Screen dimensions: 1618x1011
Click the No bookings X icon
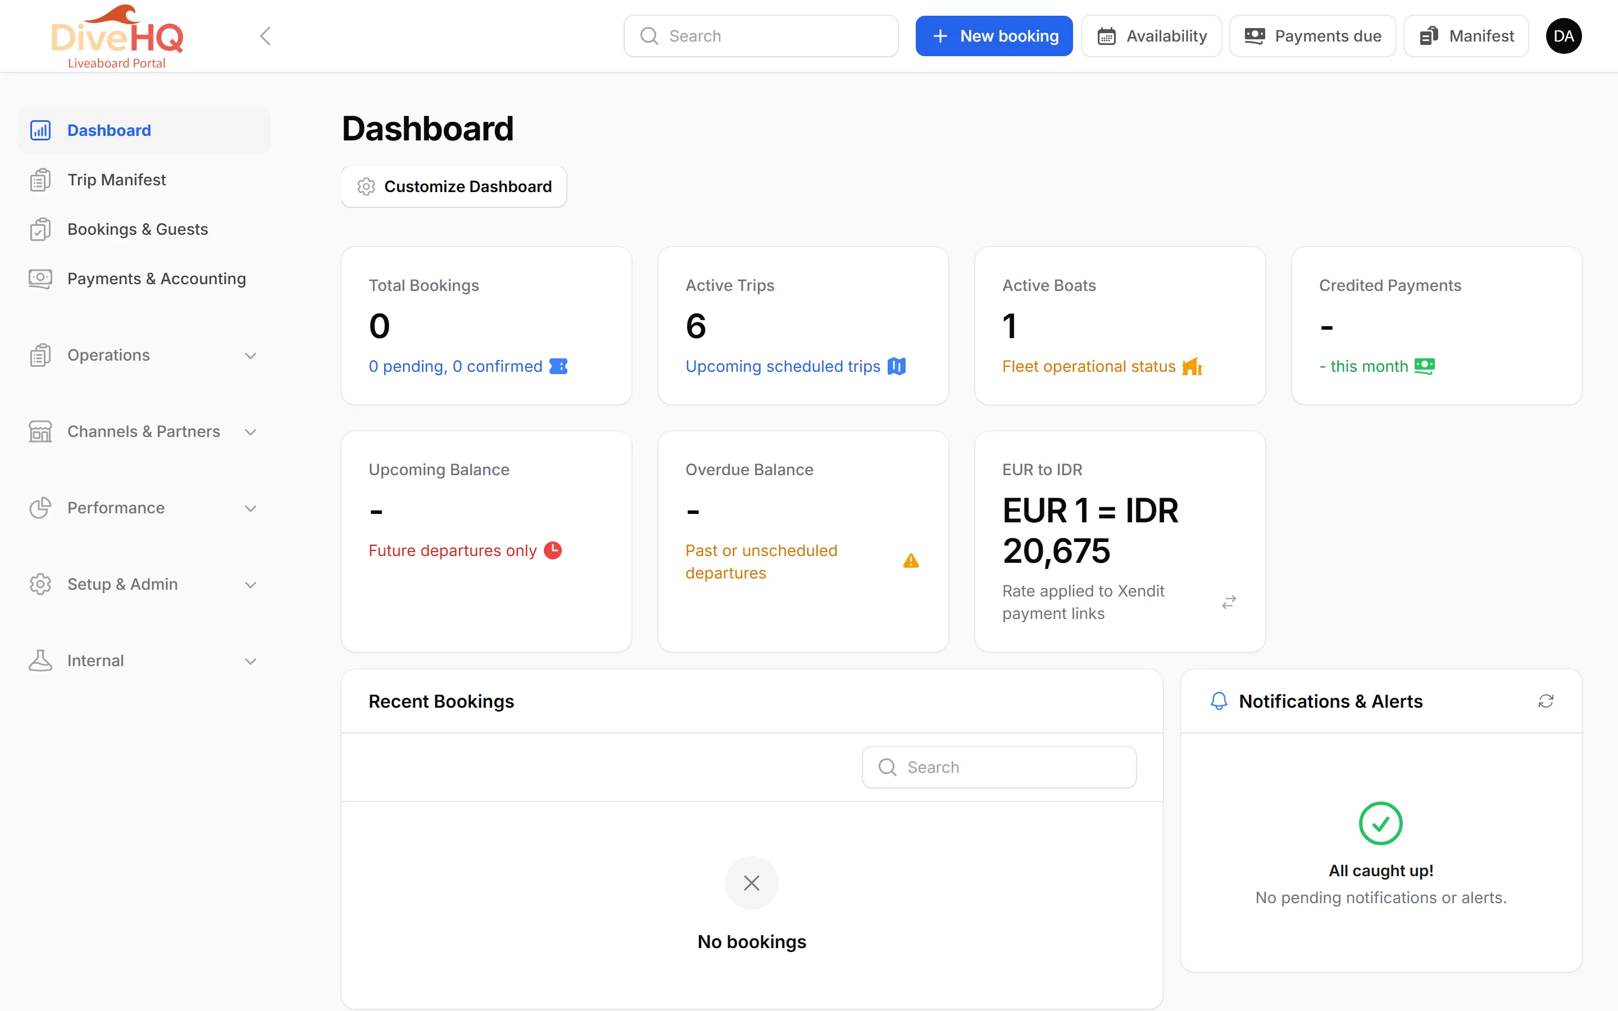[752, 882]
